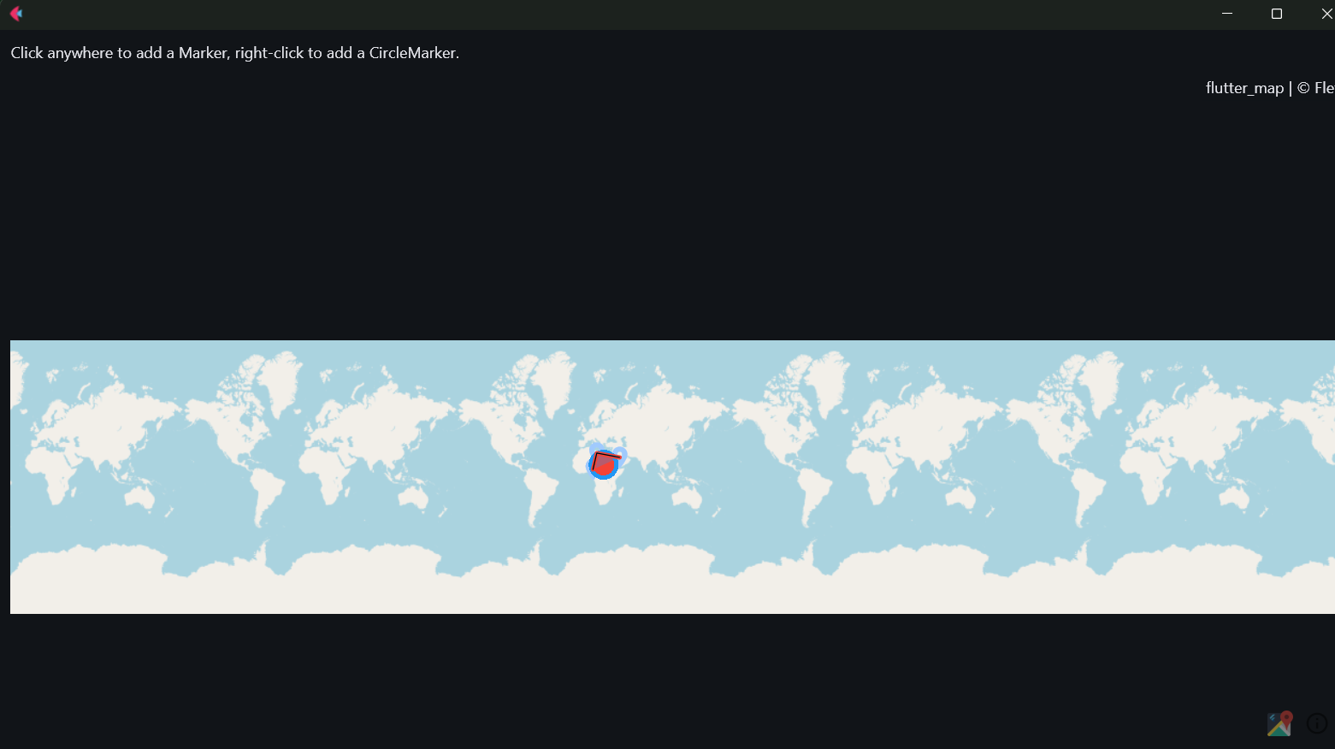Click the map attribution logo near bottom right
The height and width of the screenshot is (749, 1335).
1278,722
